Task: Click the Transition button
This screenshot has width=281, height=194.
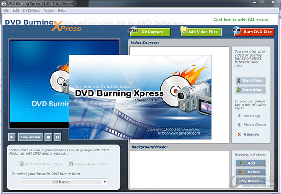Action: click(x=251, y=90)
